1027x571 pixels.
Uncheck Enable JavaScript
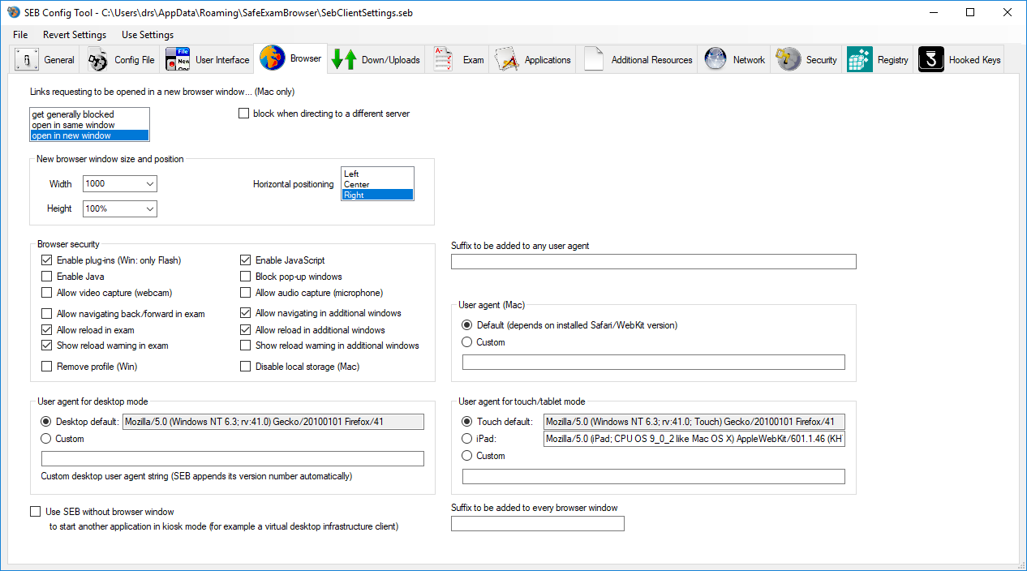(x=245, y=260)
